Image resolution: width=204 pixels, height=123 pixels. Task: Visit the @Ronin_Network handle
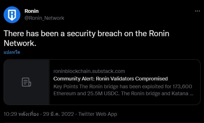(44, 18)
